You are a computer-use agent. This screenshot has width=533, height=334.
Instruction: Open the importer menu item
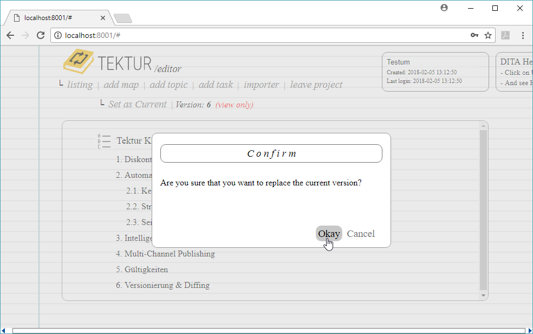[261, 85]
